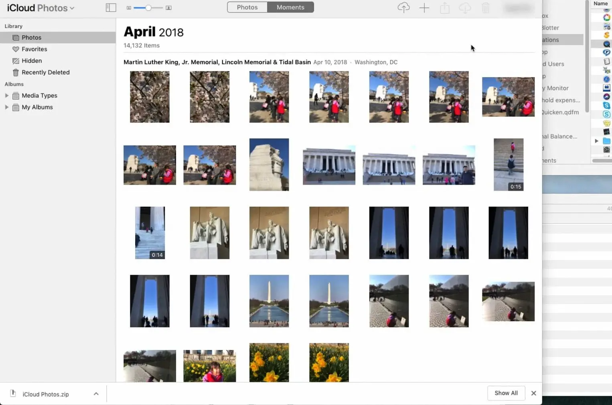The width and height of the screenshot is (612, 405).
Task: Open the 0:15 video thumbnail of stairs
Action: (x=508, y=165)
